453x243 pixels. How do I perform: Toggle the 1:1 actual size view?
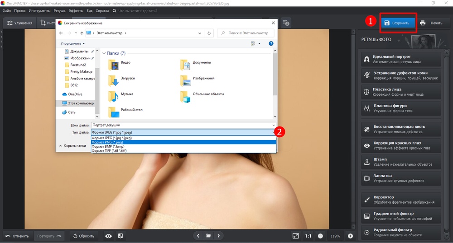(308, 236)
